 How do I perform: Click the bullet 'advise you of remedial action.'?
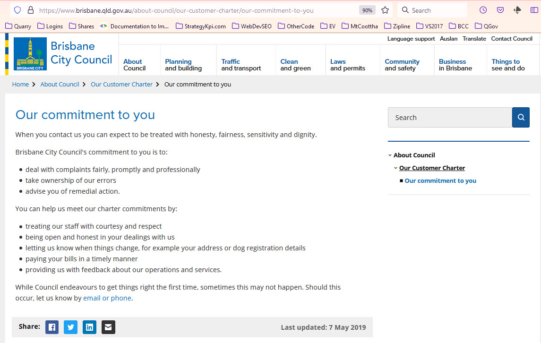(72, 191)
